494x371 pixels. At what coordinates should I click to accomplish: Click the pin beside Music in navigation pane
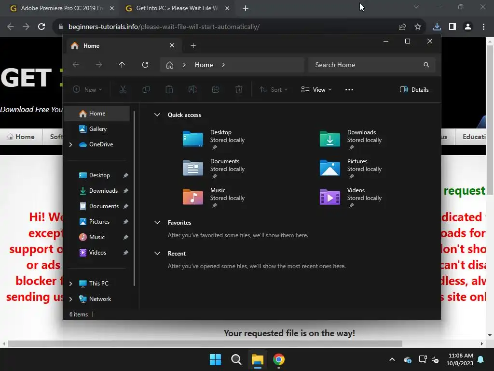(x=126, y=237)
